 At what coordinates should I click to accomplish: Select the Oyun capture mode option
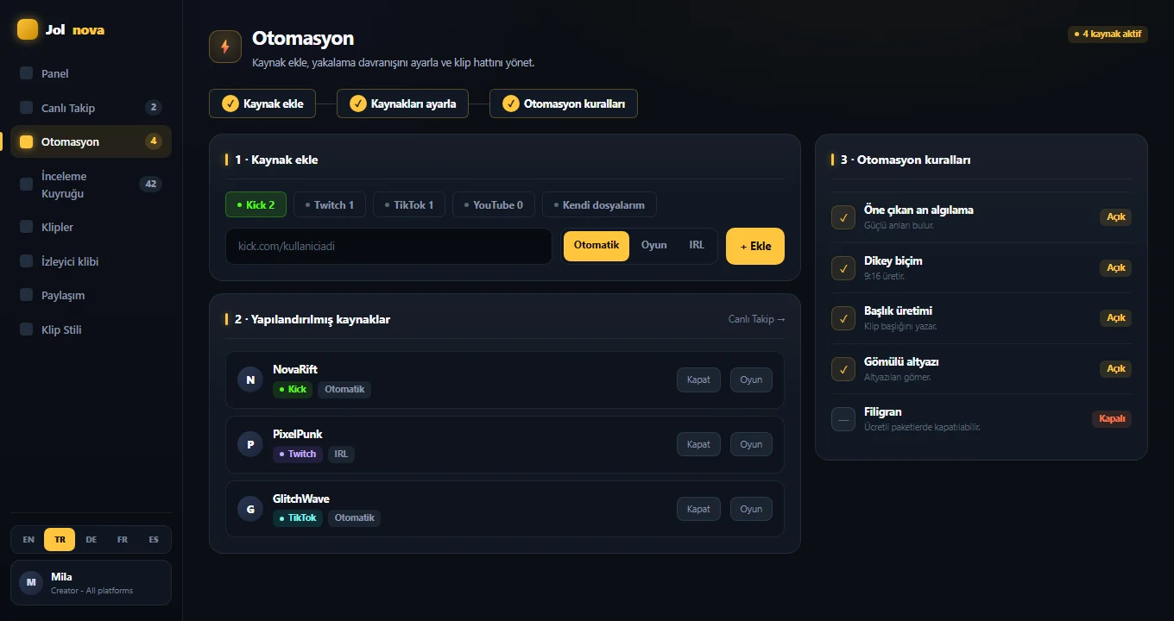(654, 246)
